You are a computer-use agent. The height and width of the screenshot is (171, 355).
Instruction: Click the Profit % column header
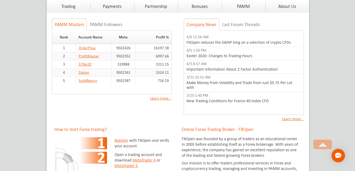[162, 37]
